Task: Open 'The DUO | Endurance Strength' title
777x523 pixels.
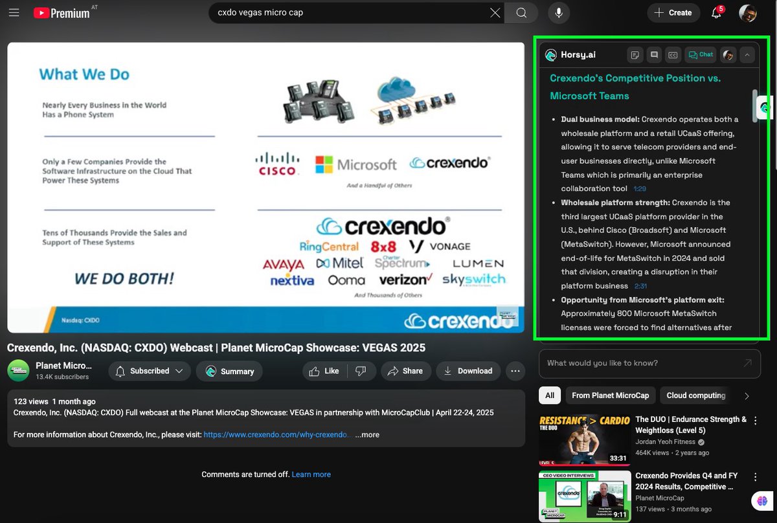Action: pos(691,425)
